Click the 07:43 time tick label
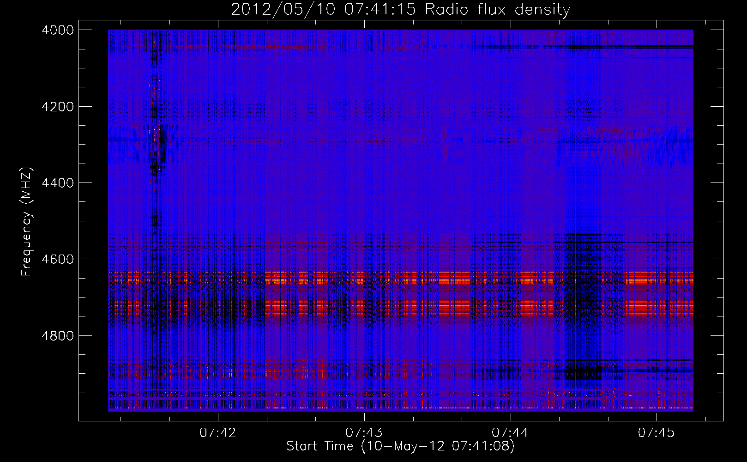747x462 pixels. (364, 433)
